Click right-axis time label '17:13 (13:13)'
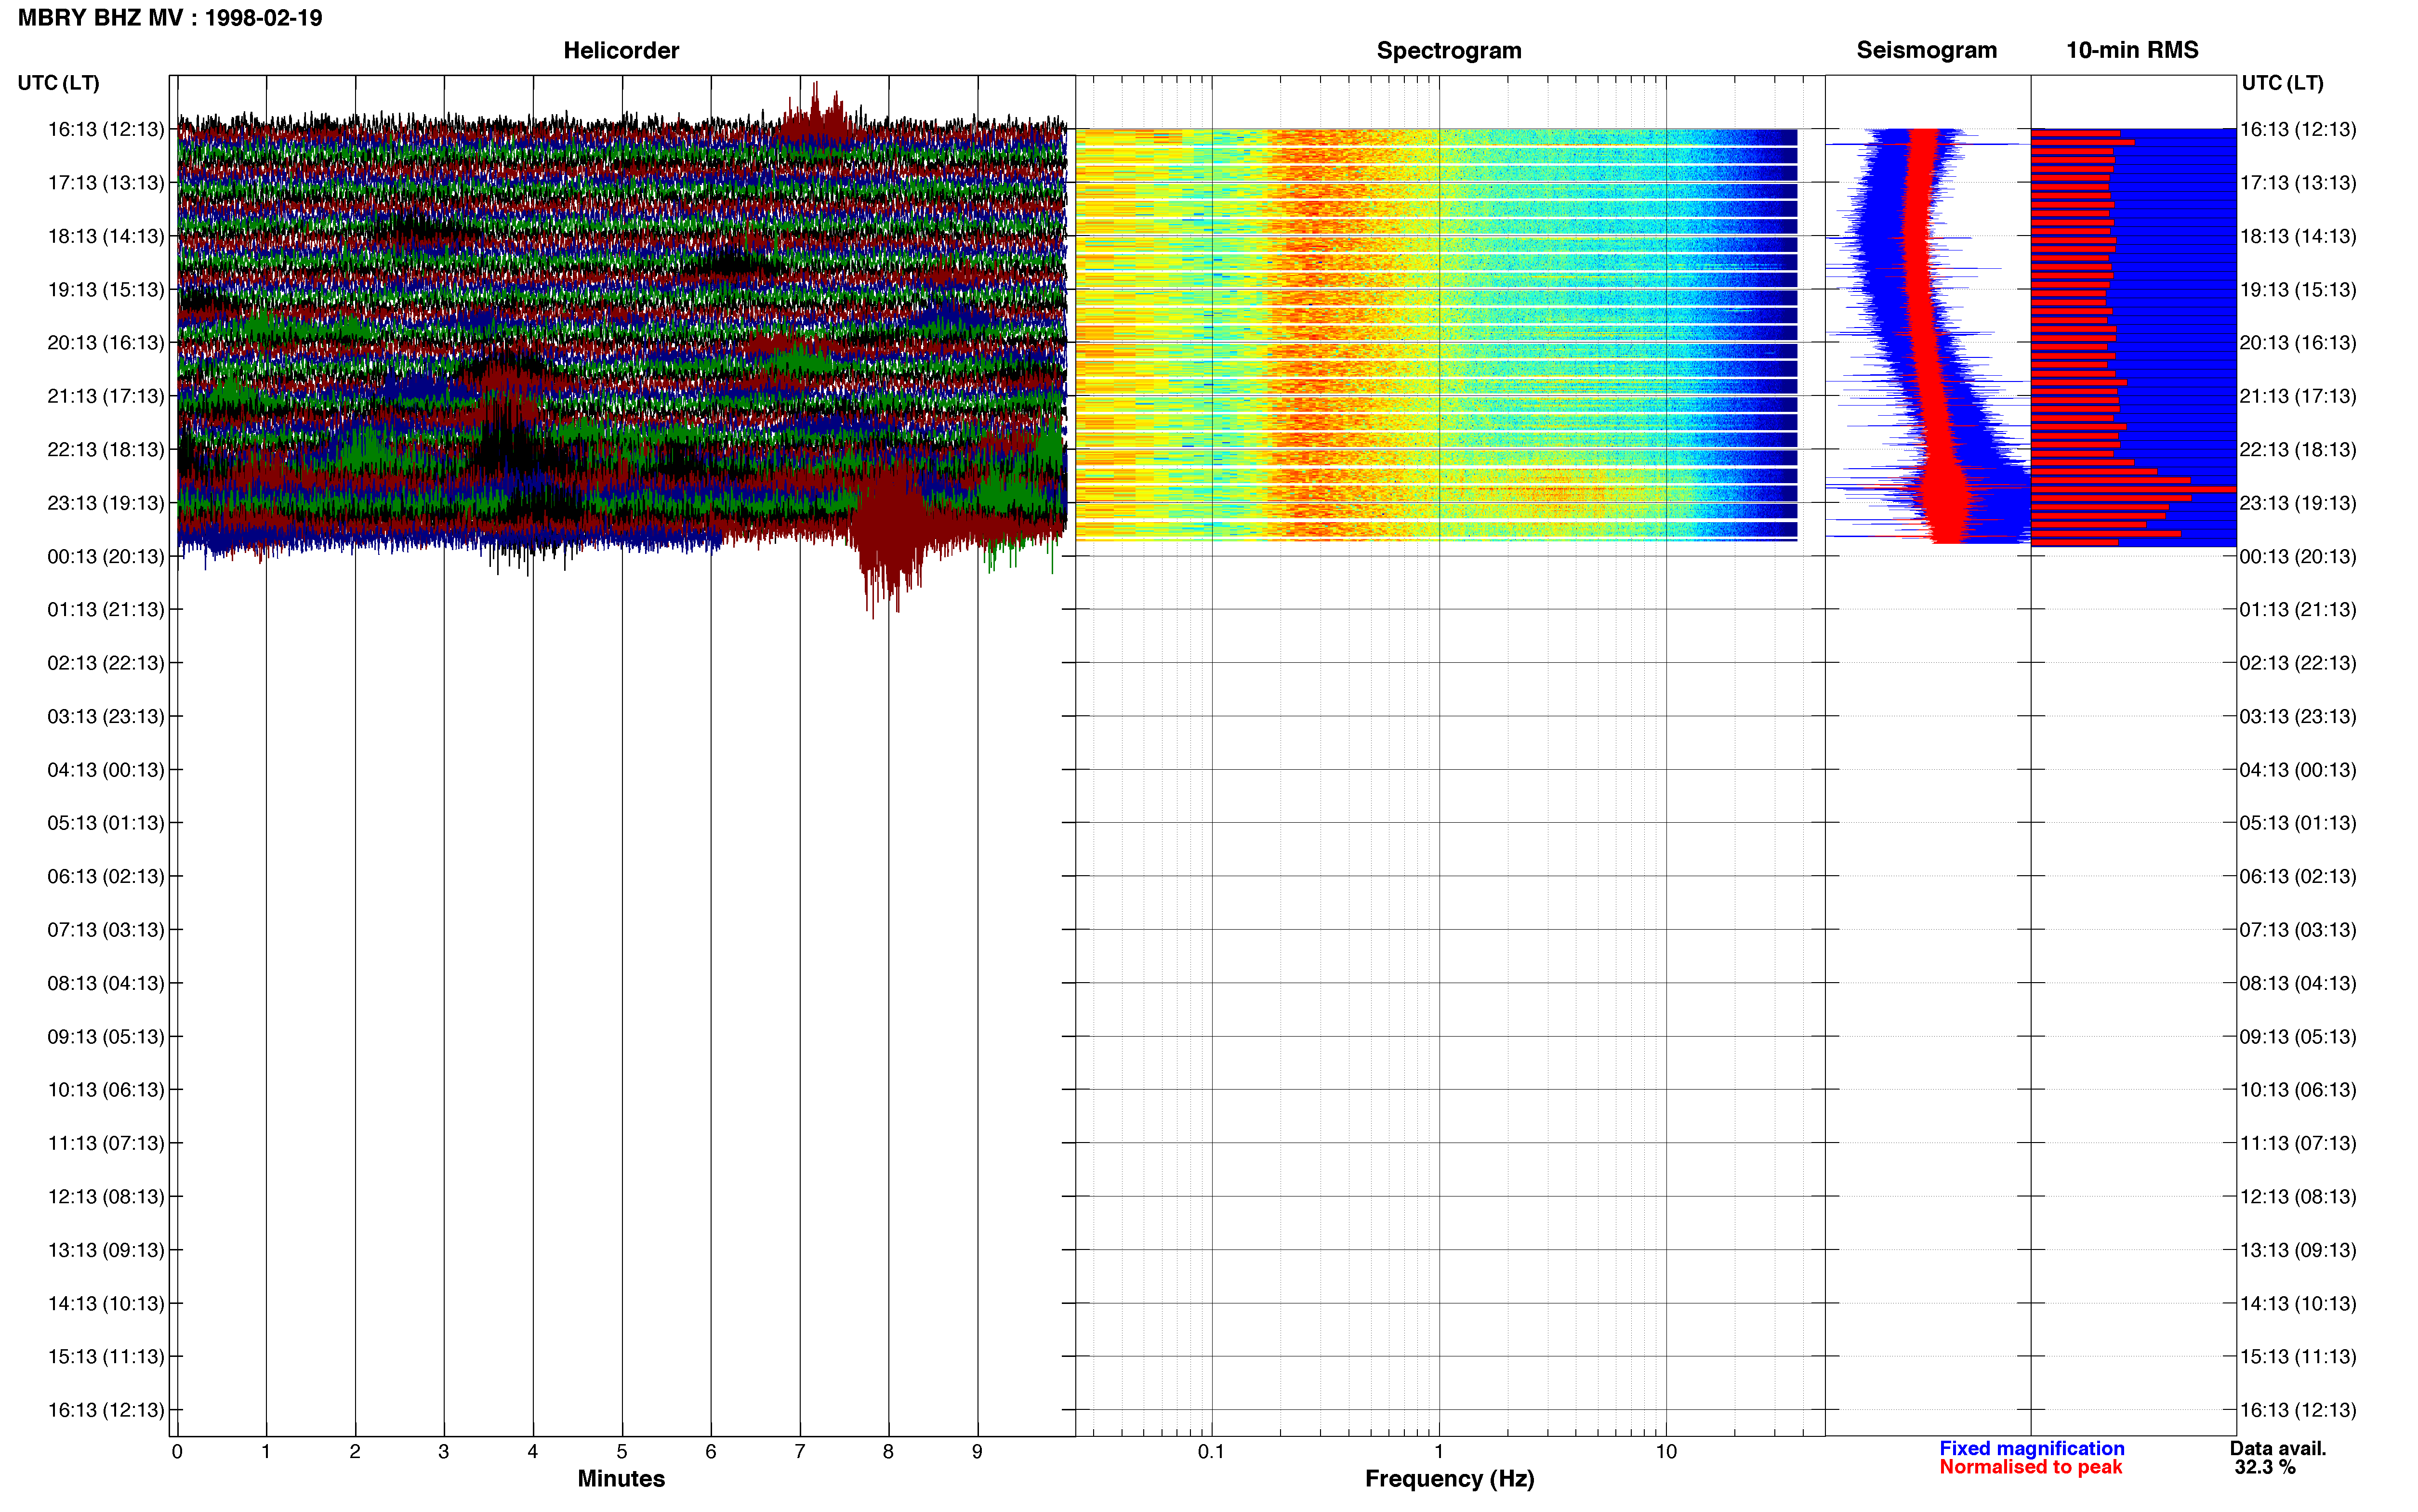The height and width of the screenshot is (1512, 2418). point(2298,183)
